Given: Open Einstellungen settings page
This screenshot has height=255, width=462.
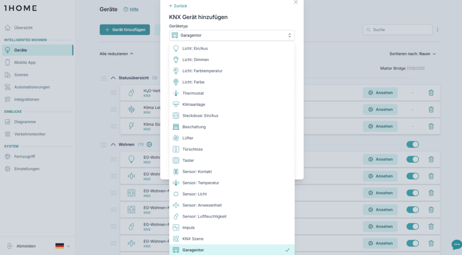Looking at the screenshot, I should (x=38, y=169).
